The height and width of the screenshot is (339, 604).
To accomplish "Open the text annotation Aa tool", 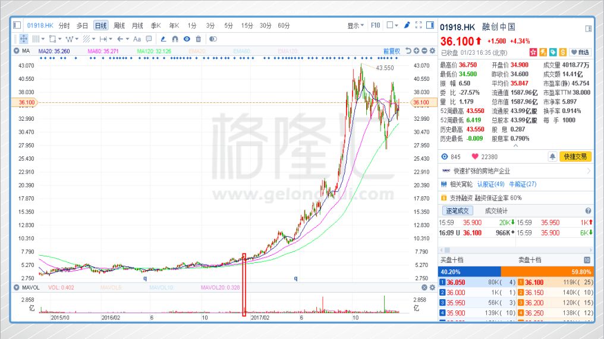I will pos(137,39).
